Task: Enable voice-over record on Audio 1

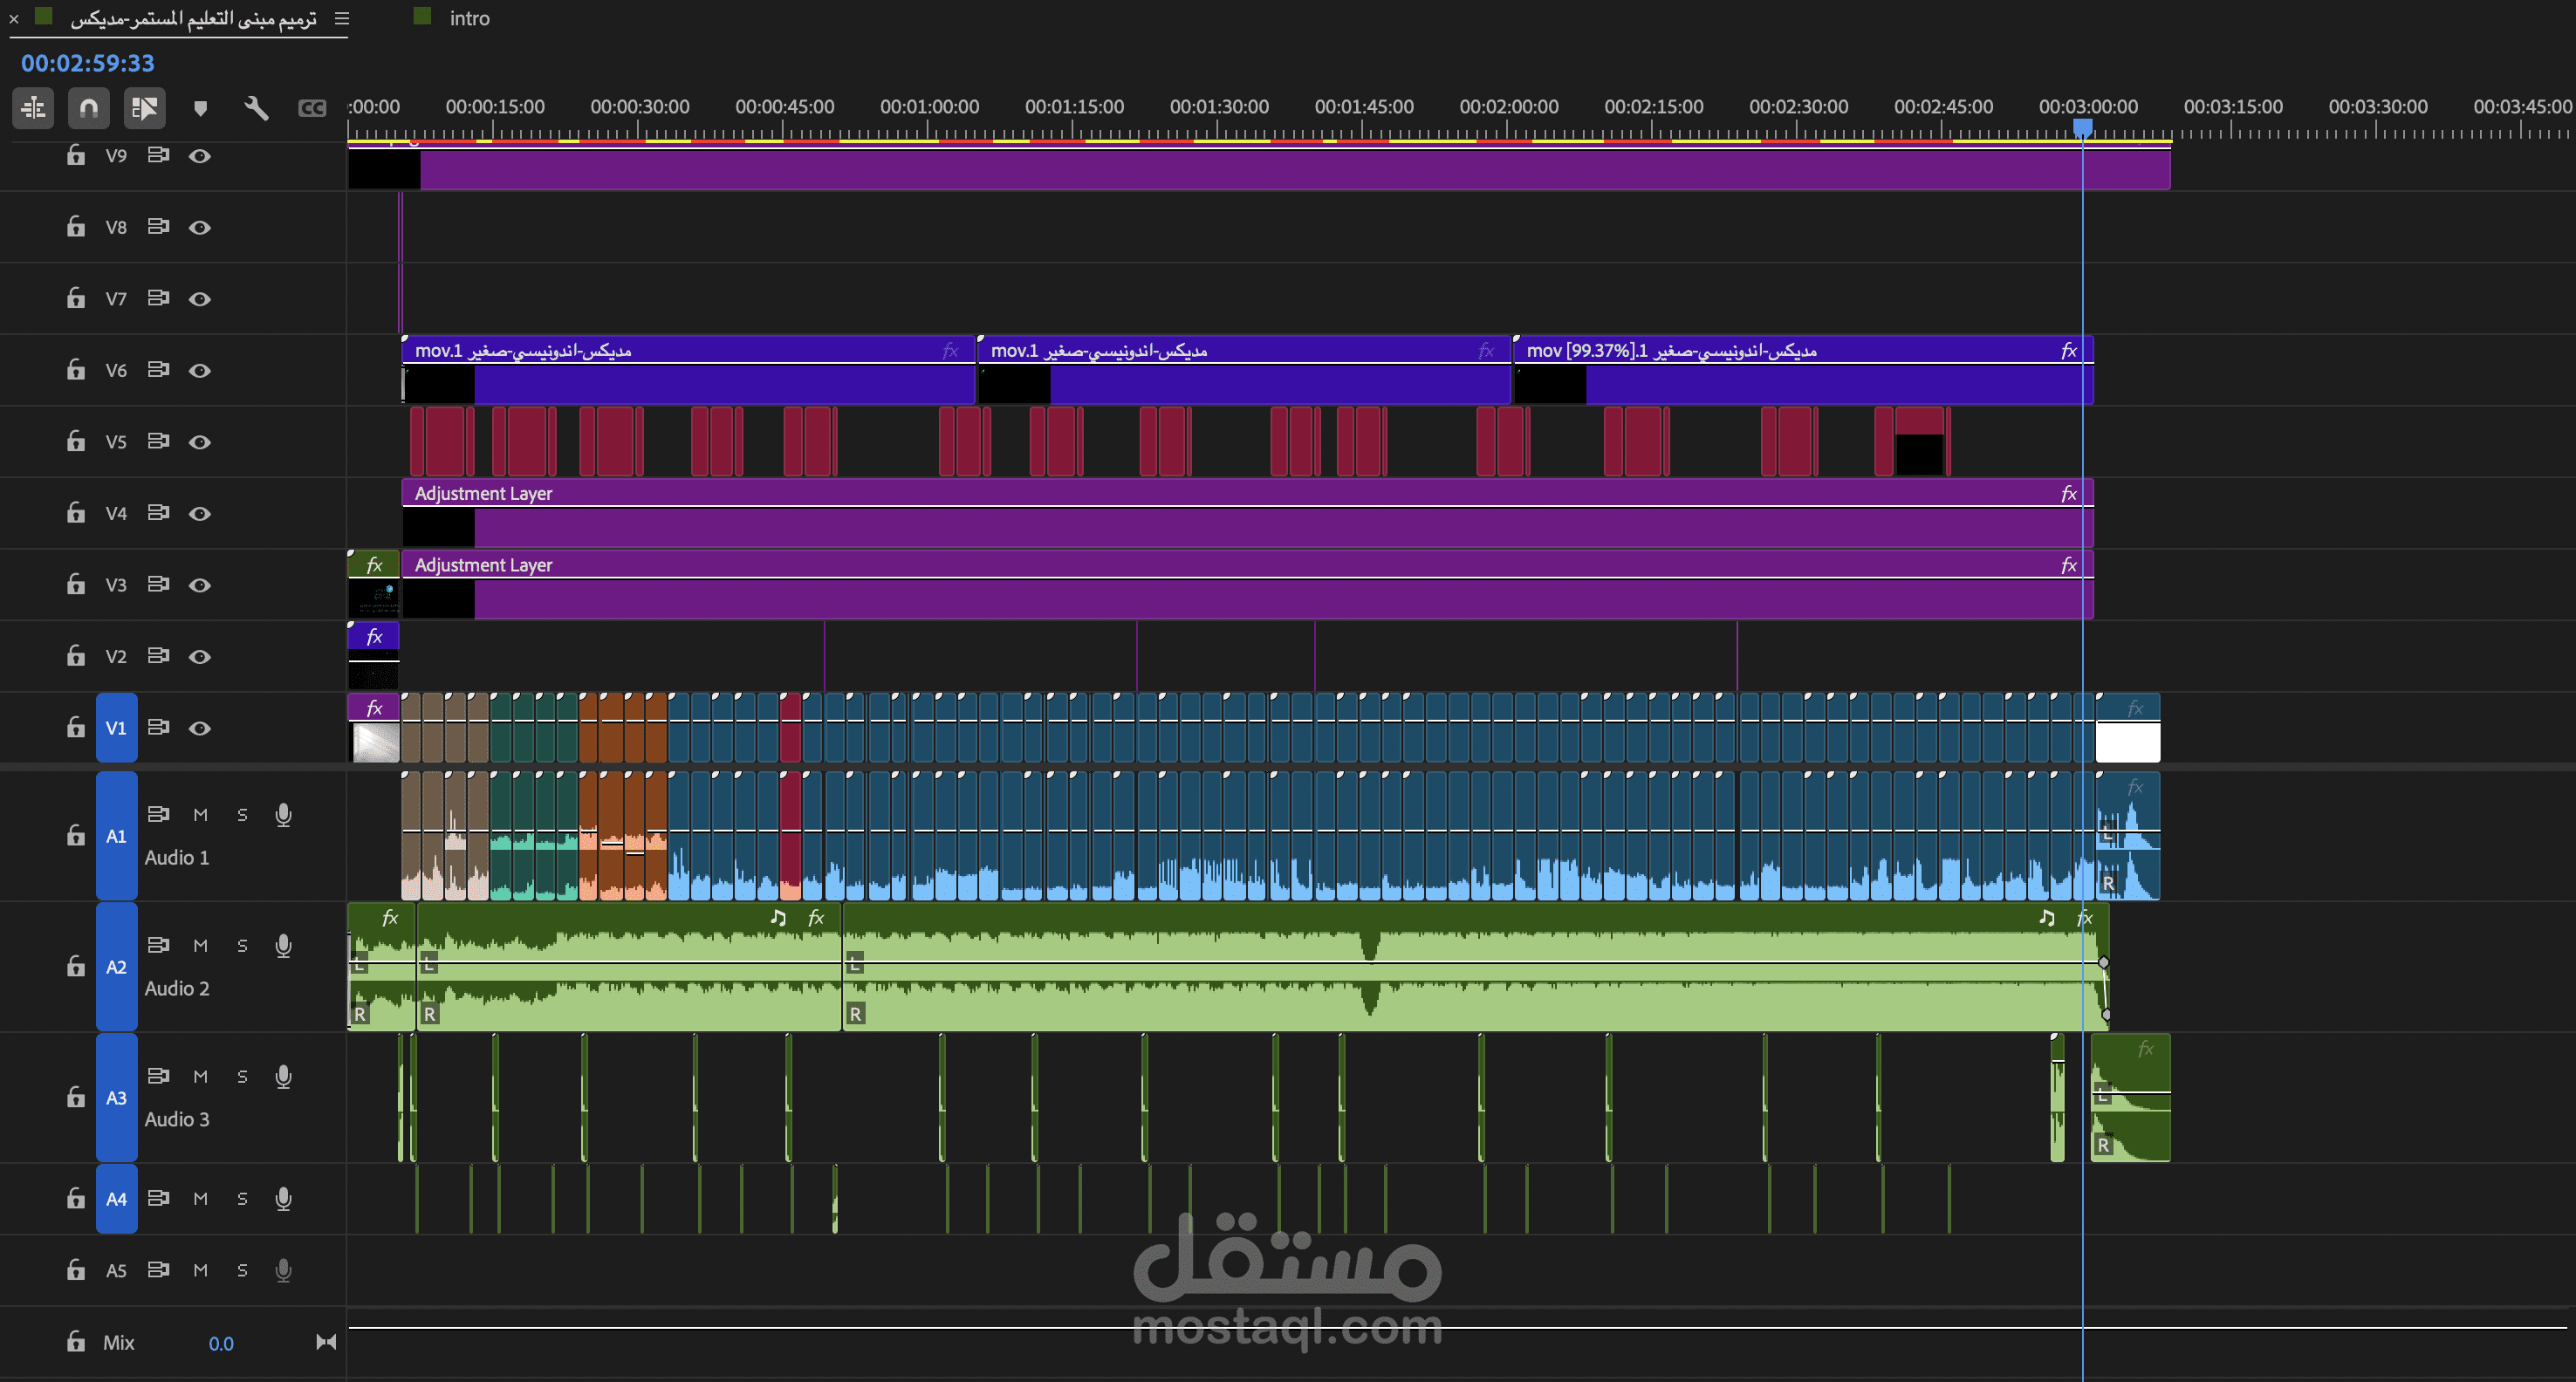Action: click(284, 816)
